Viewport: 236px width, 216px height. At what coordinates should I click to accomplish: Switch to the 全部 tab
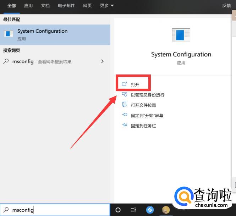12,6
